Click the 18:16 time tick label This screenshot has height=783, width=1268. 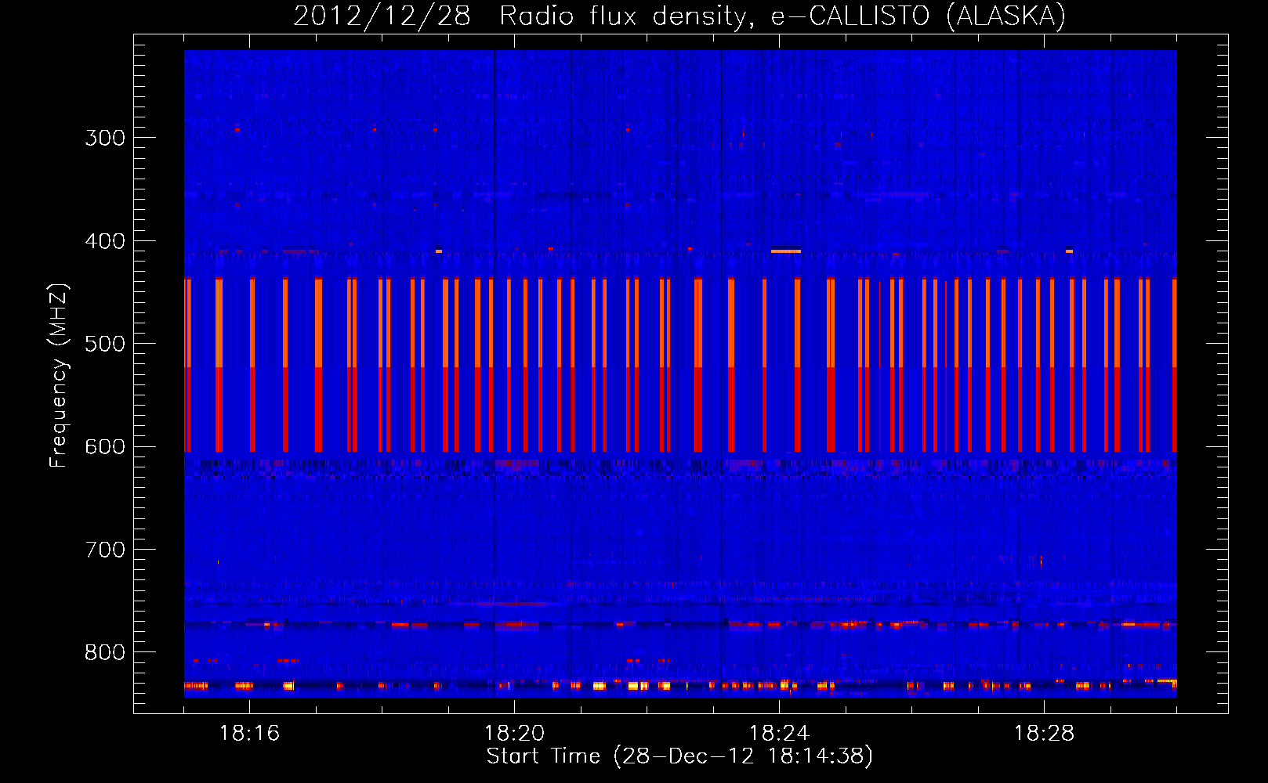tap(249, 734)
